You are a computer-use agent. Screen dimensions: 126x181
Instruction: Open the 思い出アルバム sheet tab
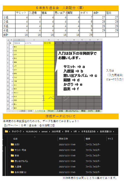pos(72,111)
